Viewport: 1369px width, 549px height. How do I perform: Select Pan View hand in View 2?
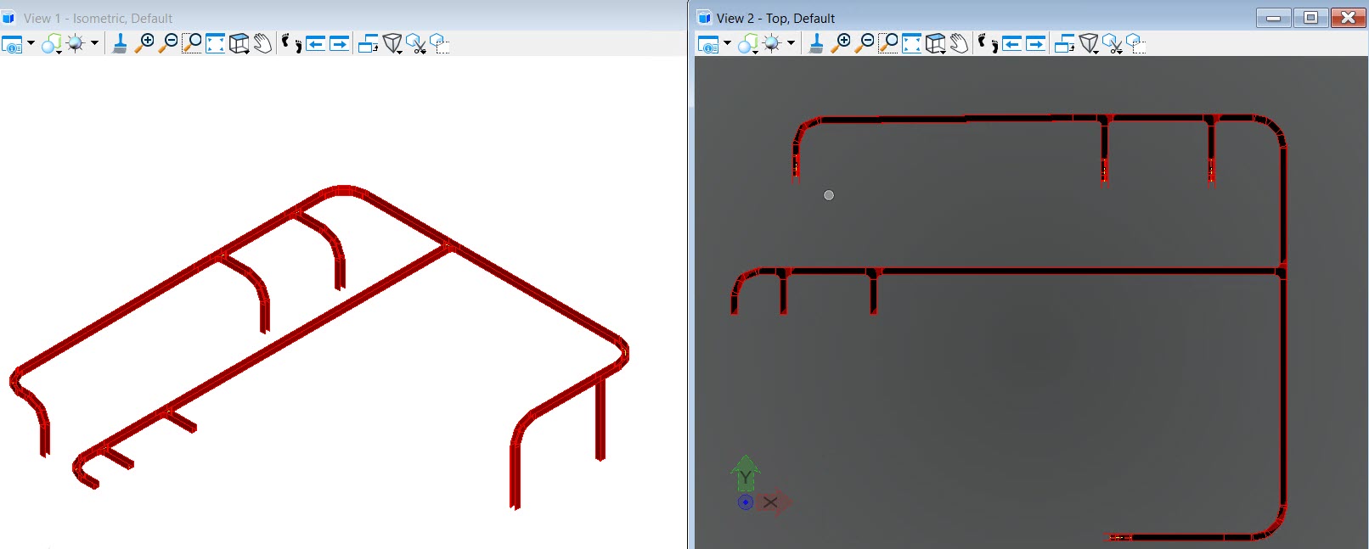pyautogui.click(x=959, y=44)
